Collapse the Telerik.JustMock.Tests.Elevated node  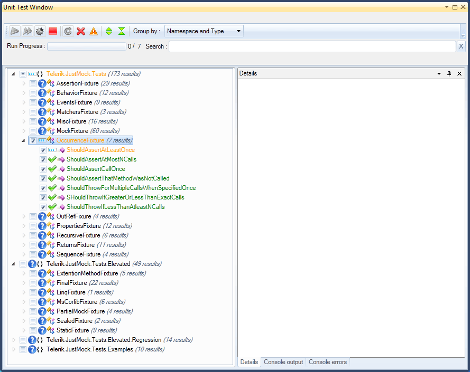[13, 264]
